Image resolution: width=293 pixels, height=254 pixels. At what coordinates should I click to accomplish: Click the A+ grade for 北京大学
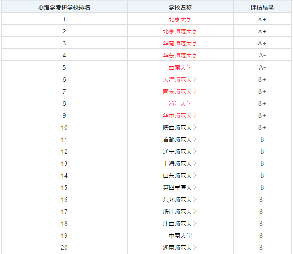click(262, 19)
